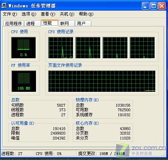The width and height of the screenshot is (168, 160).
Task: Click the fourth CPU usage history graph
Action: (x=142, y=48)
